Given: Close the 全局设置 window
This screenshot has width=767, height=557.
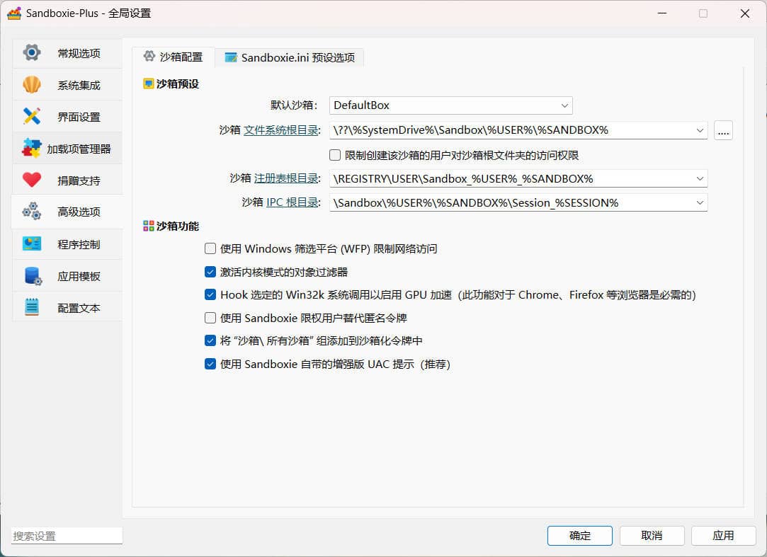Looking at the screenshot, I should [744, 13].
